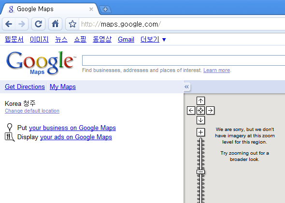Click the zoom slider track above the handle

[x=200, y=154]
